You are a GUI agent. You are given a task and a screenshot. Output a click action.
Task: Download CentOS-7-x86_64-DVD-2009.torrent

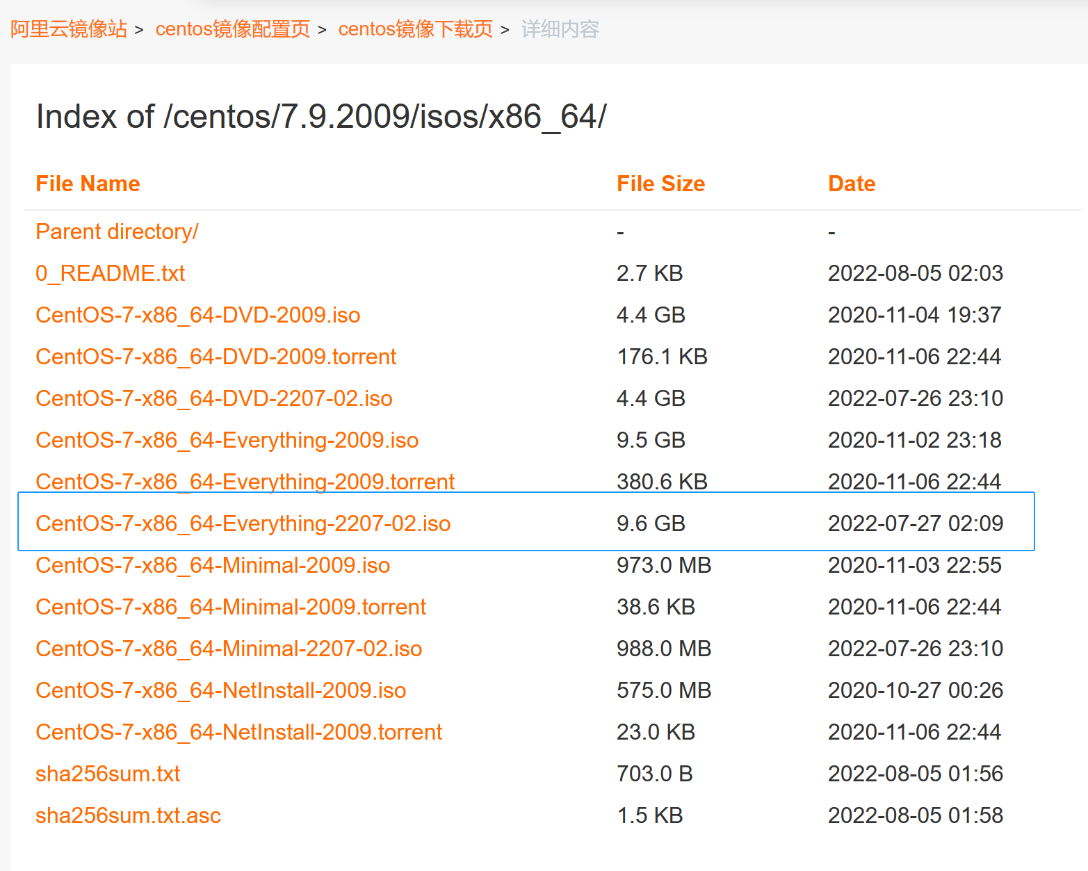(x=216, y=357)
